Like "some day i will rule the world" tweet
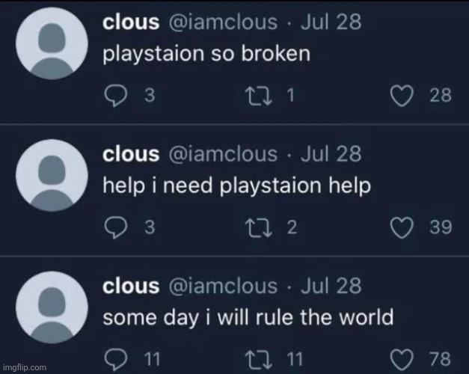This screenshot has width=469, height=374. [402, 359]
